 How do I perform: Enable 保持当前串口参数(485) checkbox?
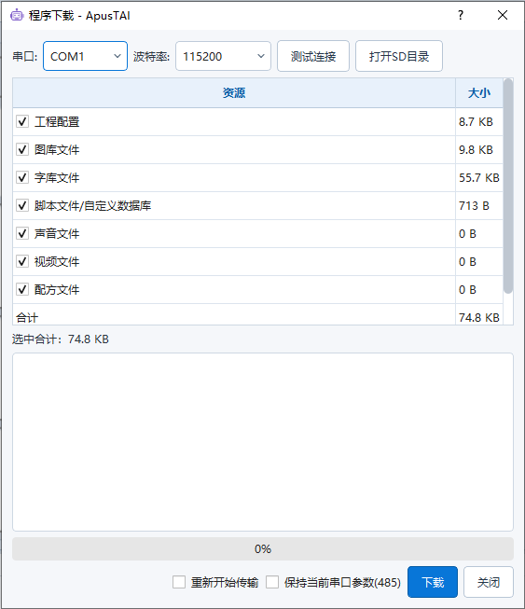(272, 582)
